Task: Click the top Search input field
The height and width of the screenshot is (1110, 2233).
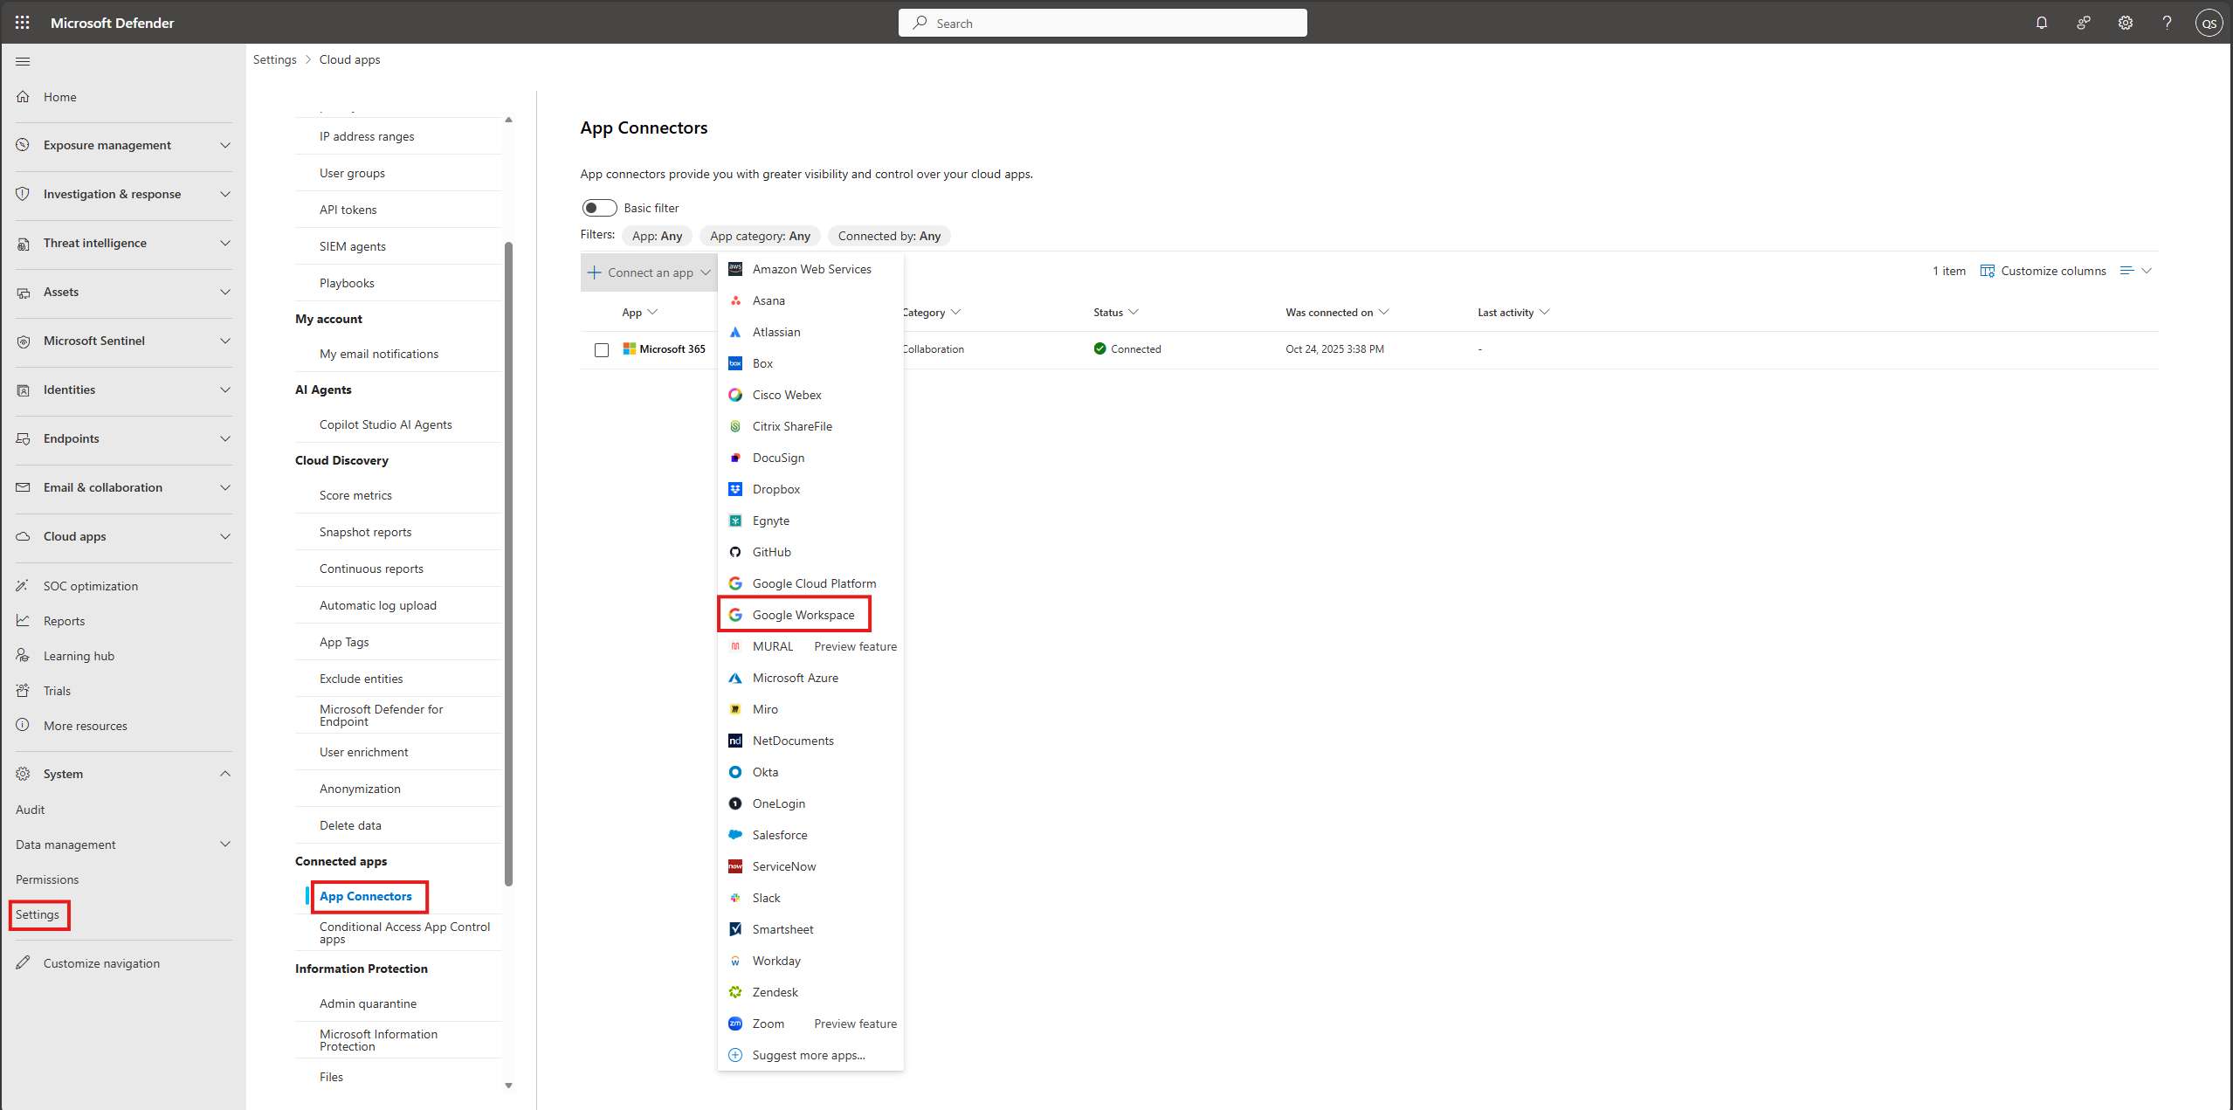Action: click(1102, 23)
